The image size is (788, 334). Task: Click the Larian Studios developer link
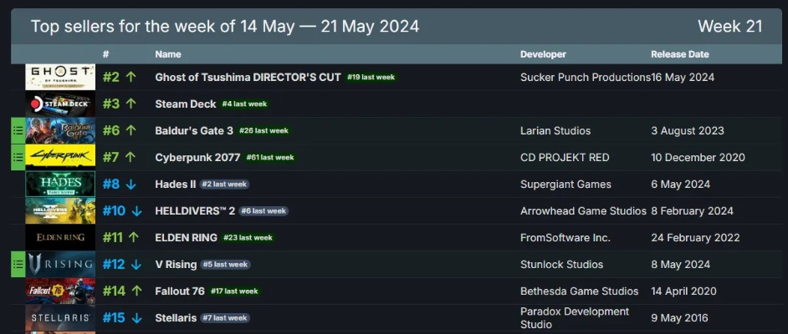[555, 131]
